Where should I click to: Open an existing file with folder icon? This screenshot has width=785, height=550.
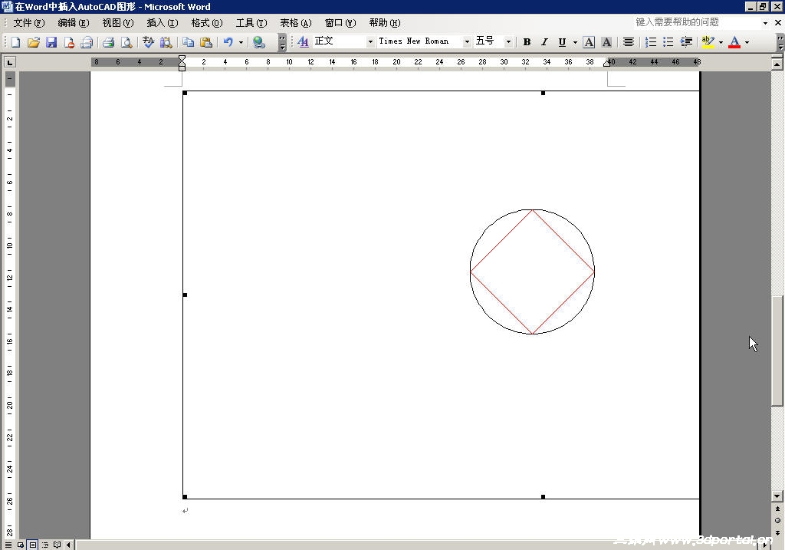[33, 42]
